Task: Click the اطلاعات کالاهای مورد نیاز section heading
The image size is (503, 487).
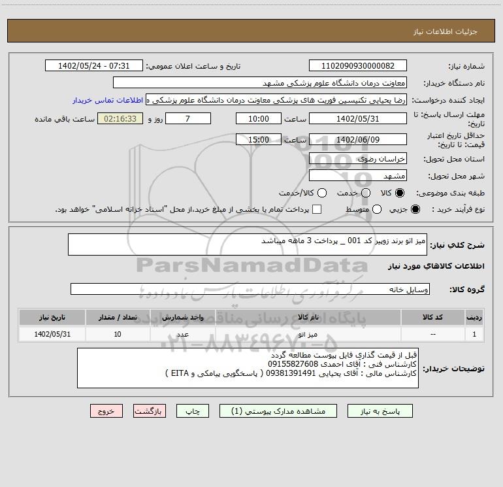Action: point(436,266)
